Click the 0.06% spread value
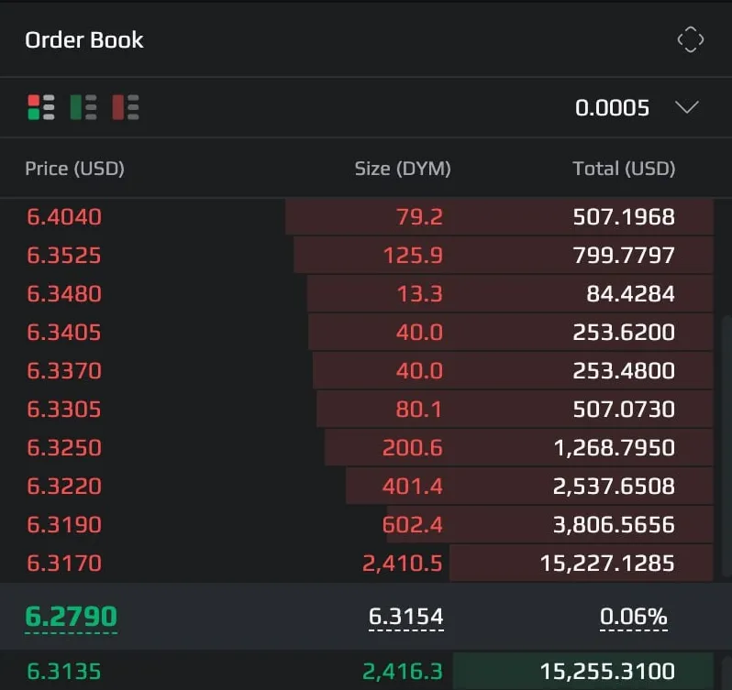Screen dimensions: 732x690 click(x=633, y=618)
